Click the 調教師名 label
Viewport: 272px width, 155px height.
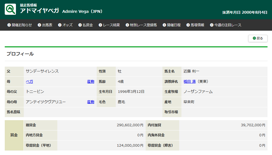point(171,81)
